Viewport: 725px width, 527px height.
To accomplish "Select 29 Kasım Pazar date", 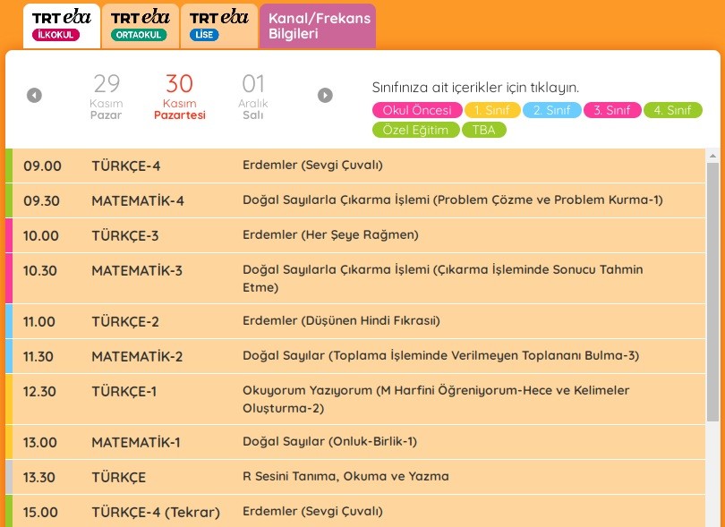I will click(x=107, y=96).
